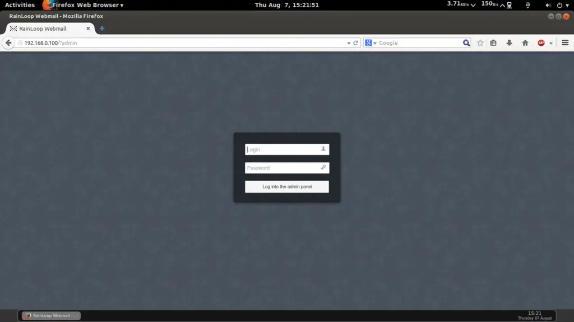Bookmark this page with the star icon
This screenshot has height=322, width=574.
[x=480, y=42]
